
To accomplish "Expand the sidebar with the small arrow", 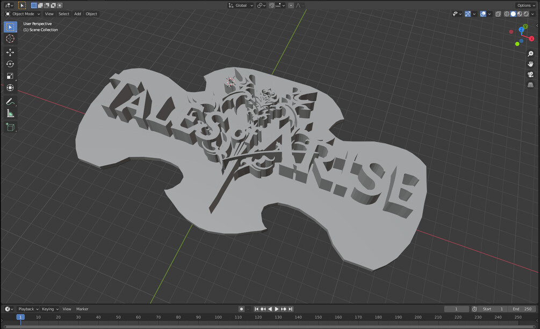I will coord(537,26).
